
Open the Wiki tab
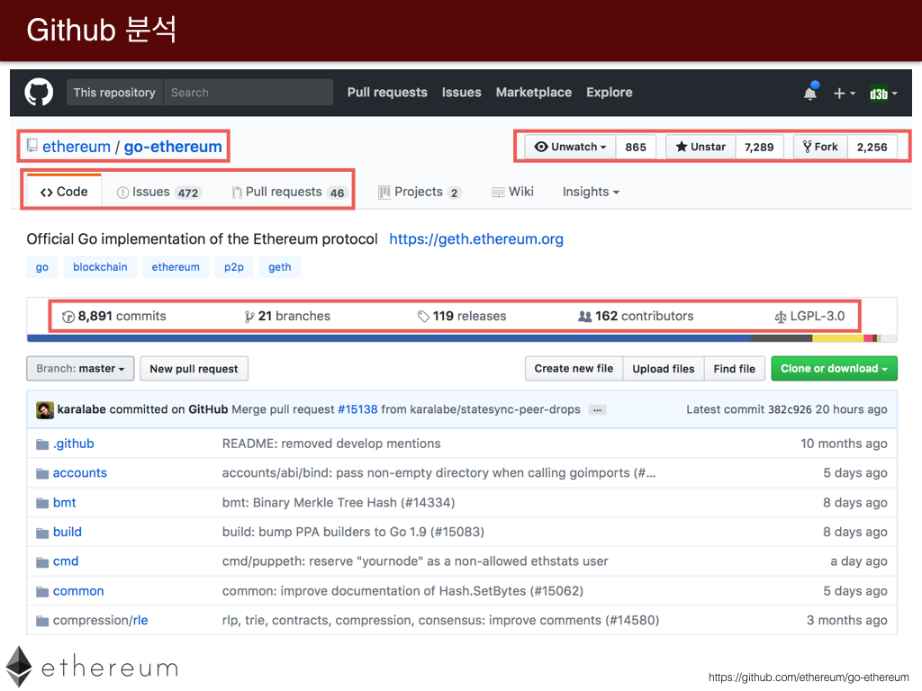[512, 193]
